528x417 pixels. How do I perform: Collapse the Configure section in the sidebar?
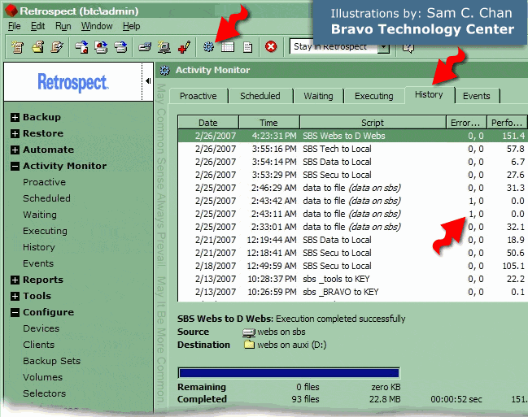[x=15, y=312]
